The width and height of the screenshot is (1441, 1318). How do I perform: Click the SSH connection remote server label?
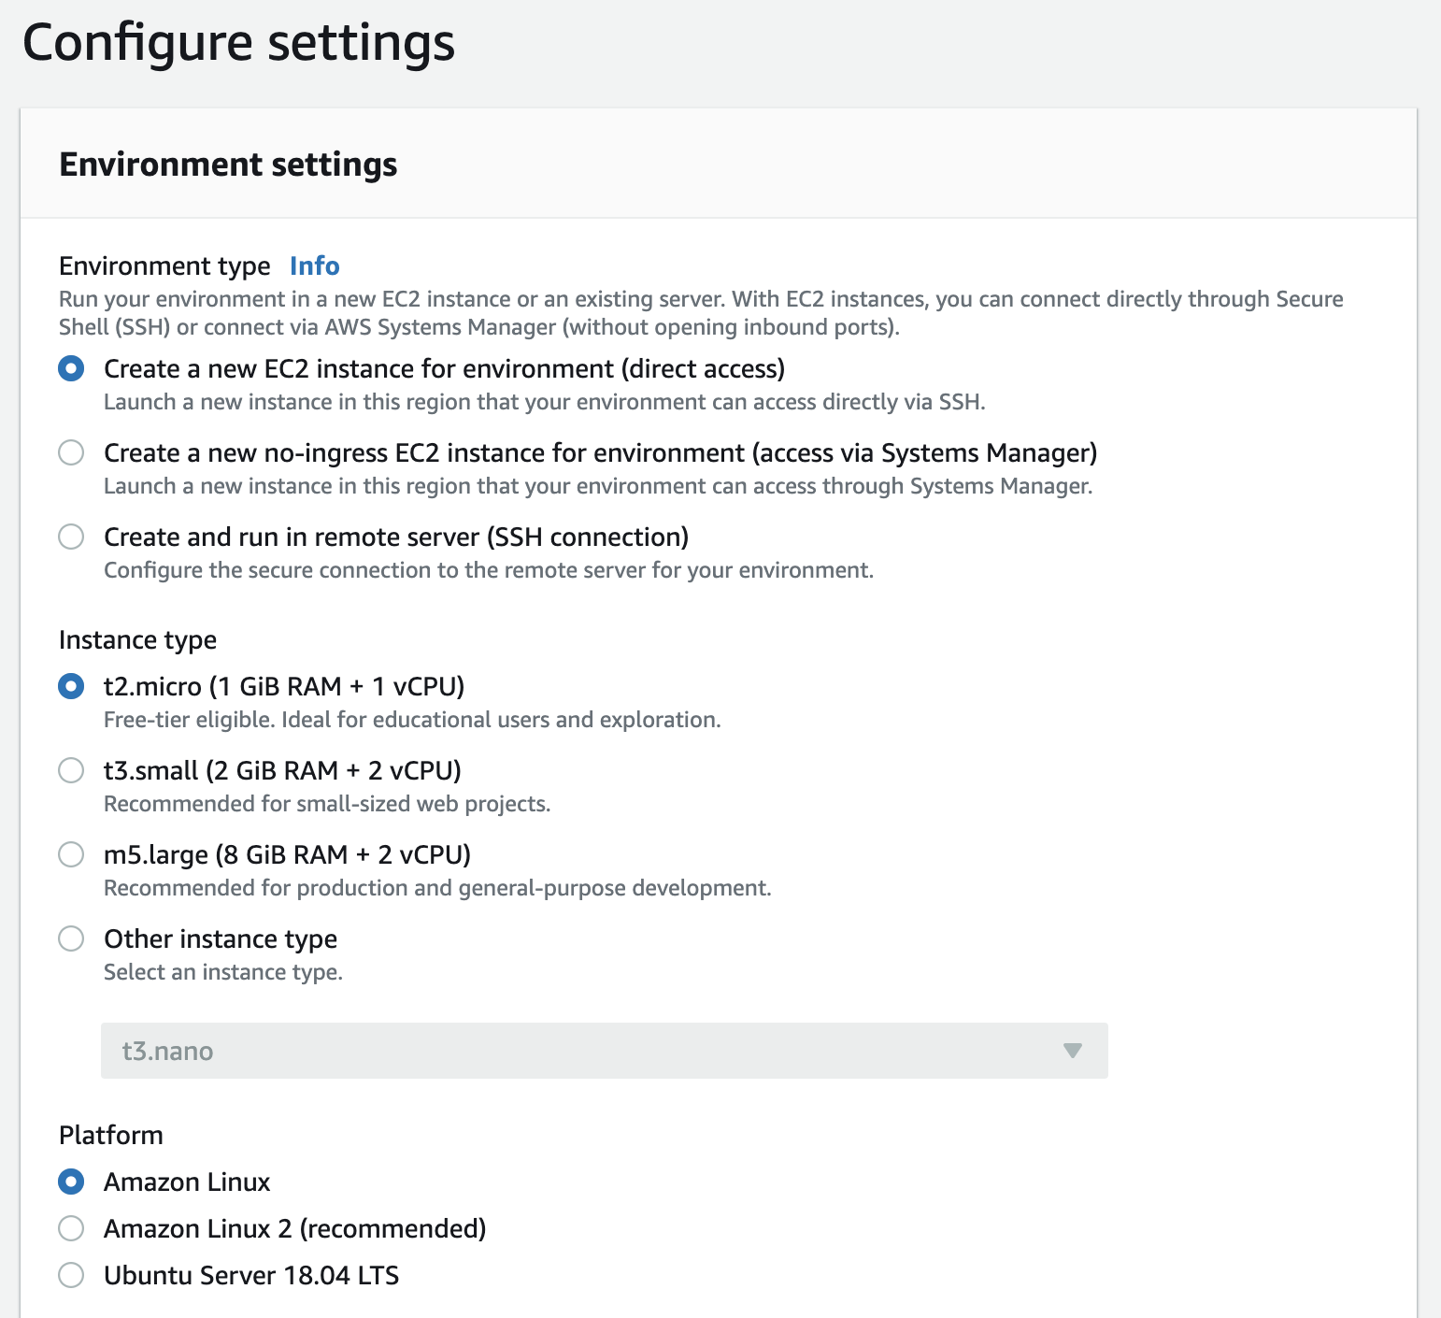tap(396, 537)
